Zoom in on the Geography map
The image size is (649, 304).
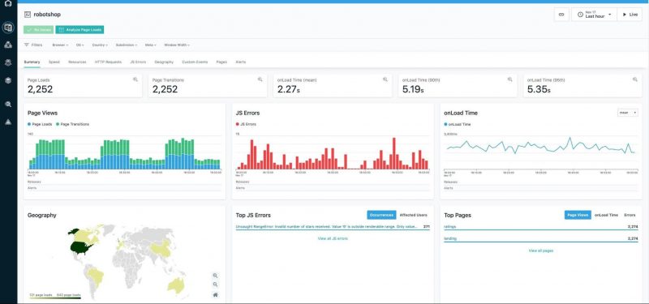(x=215, y=276)
